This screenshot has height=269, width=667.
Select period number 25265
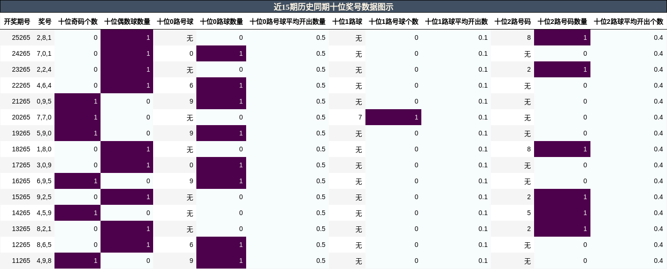[x=21, y=37]
